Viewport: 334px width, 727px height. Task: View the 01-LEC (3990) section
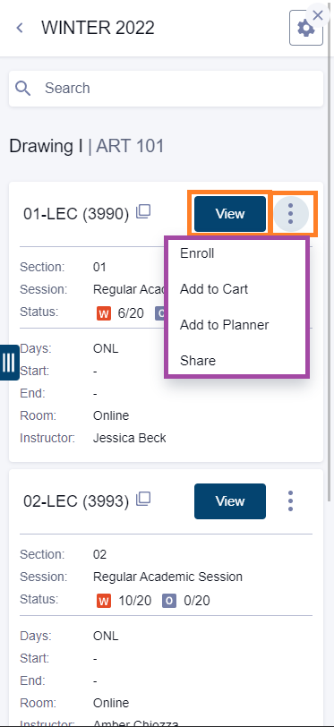click(230, 214)
